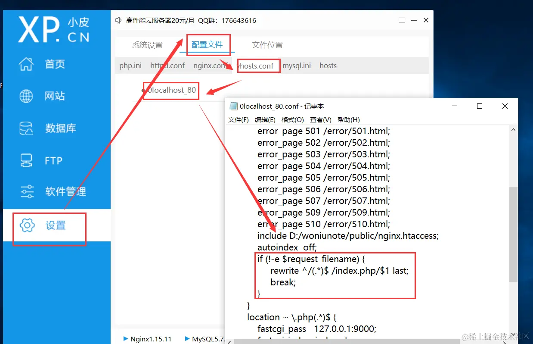Open the nginx.conf config tab
The width and height of the screenshot is (533, 344).
point(210,66)
